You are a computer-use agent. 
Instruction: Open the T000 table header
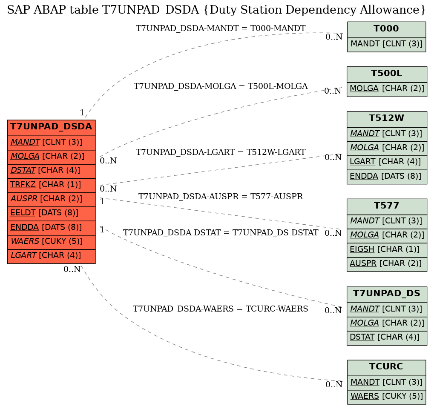click(x=386, y=29)
